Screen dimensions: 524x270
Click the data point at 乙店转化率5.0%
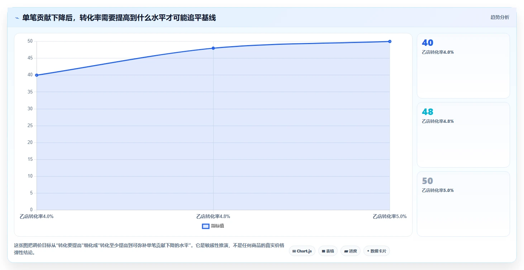point(390,42)
